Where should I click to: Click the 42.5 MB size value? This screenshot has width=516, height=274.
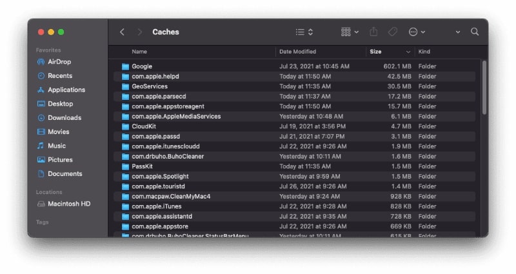coord(399,76)
